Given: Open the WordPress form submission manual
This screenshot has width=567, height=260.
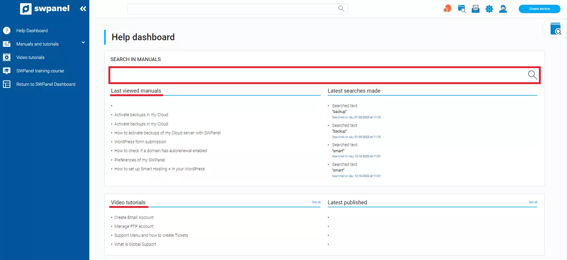Looking at the screenshot, I should (140, 142).
